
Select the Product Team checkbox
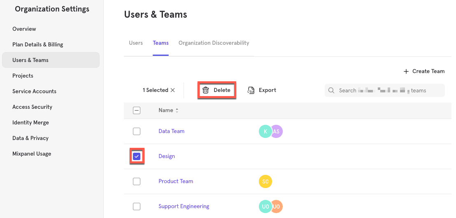pos(137,181)
